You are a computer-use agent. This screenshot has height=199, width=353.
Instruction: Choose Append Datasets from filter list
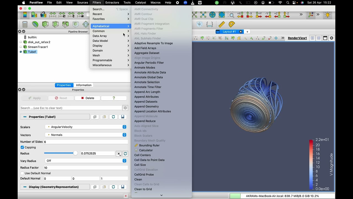point(146,102)
